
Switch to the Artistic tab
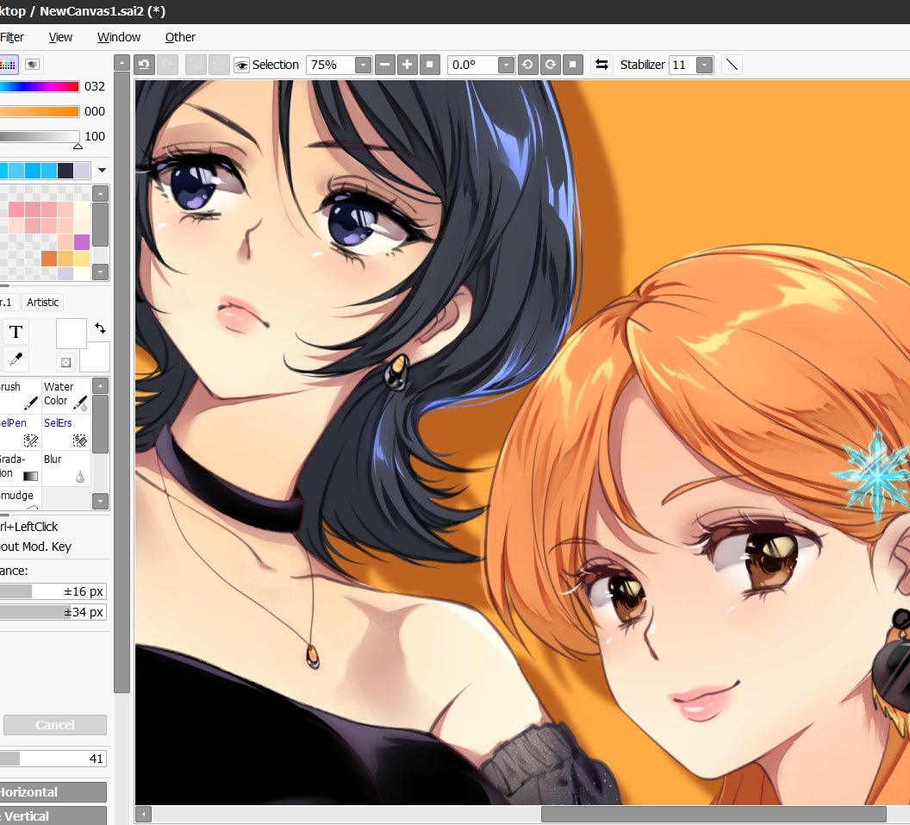(x=42, y=302)
